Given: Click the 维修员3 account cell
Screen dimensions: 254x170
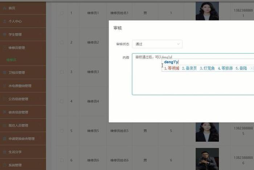Looking at the screenshot, I should [x=93, y=72].
